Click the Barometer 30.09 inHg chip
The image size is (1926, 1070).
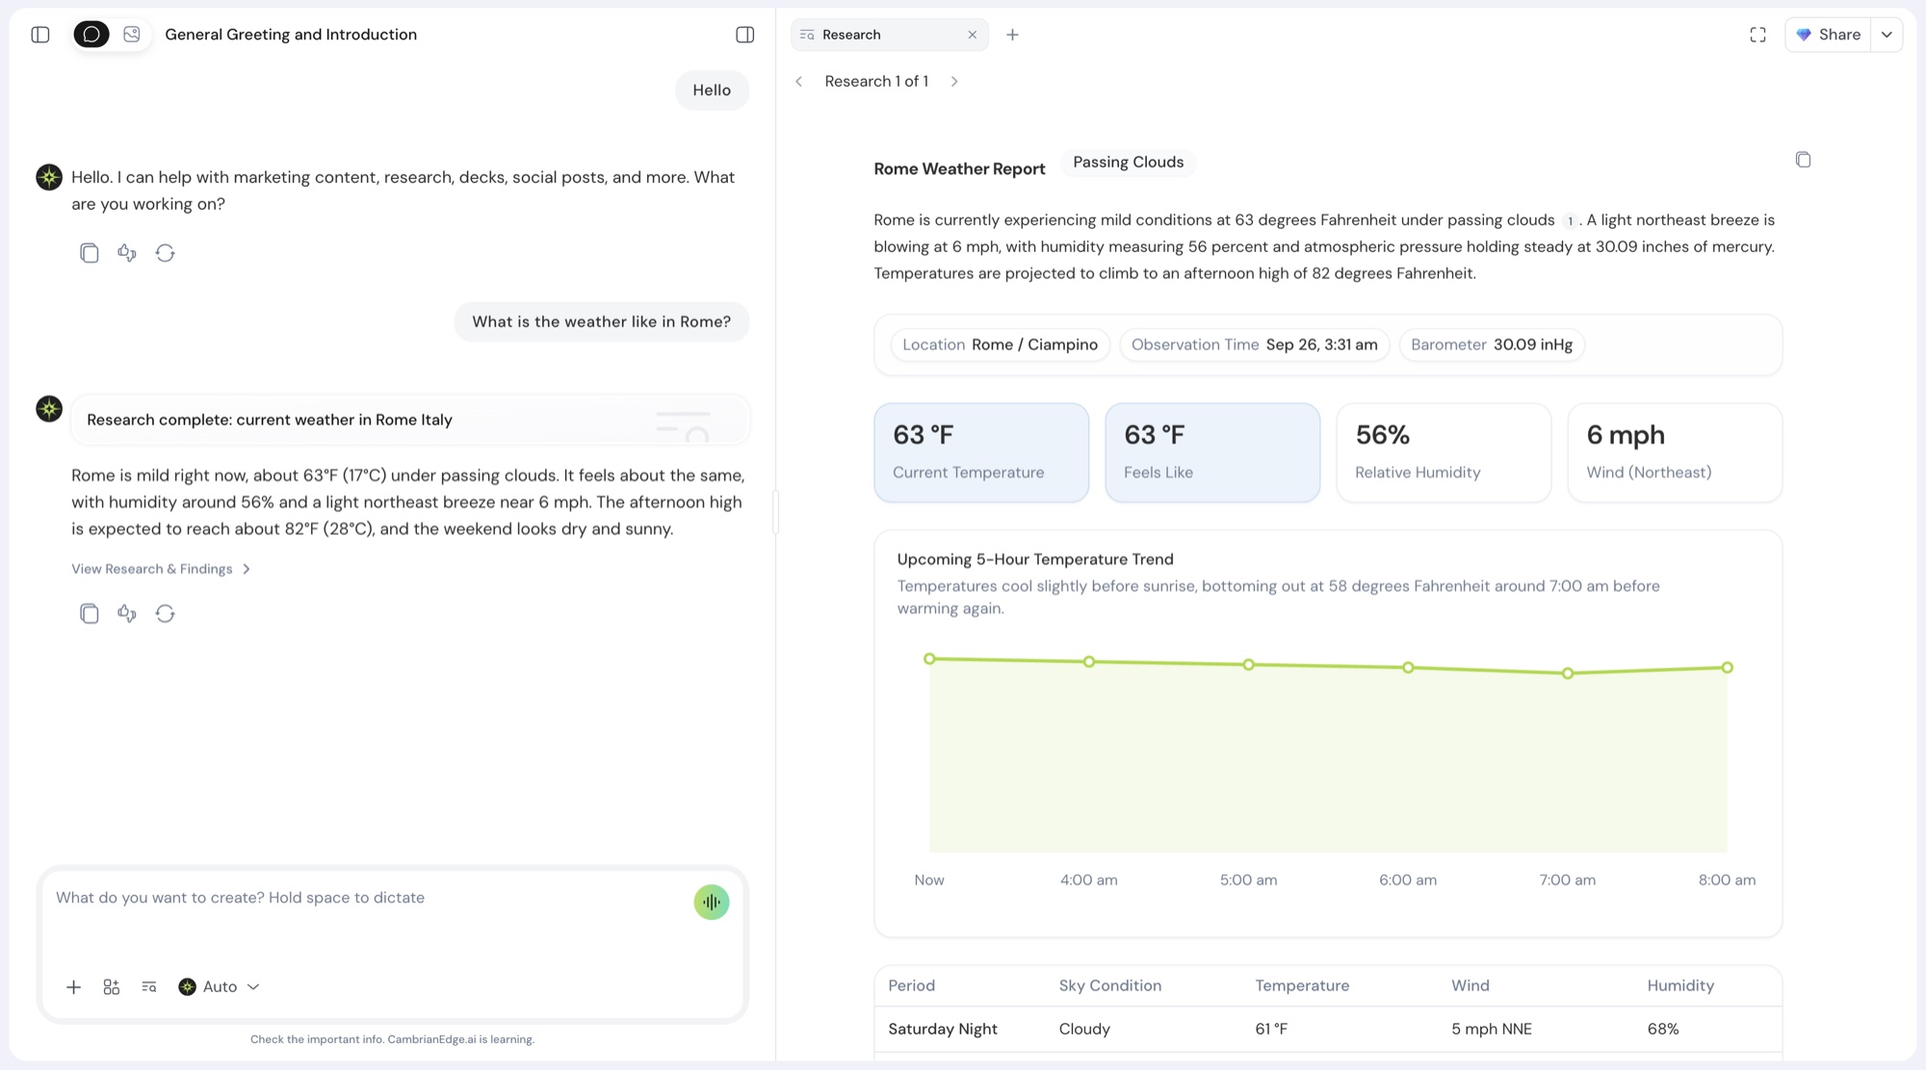(1492, 344)
